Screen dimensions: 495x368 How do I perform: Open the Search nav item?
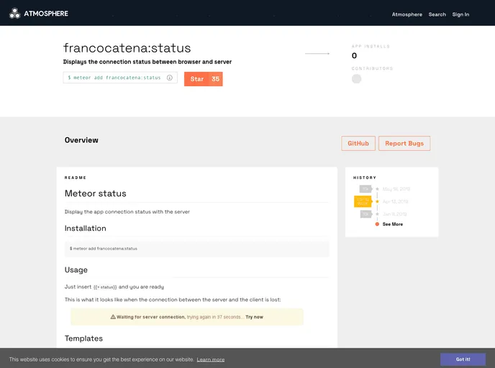click(x=437, y=14)
